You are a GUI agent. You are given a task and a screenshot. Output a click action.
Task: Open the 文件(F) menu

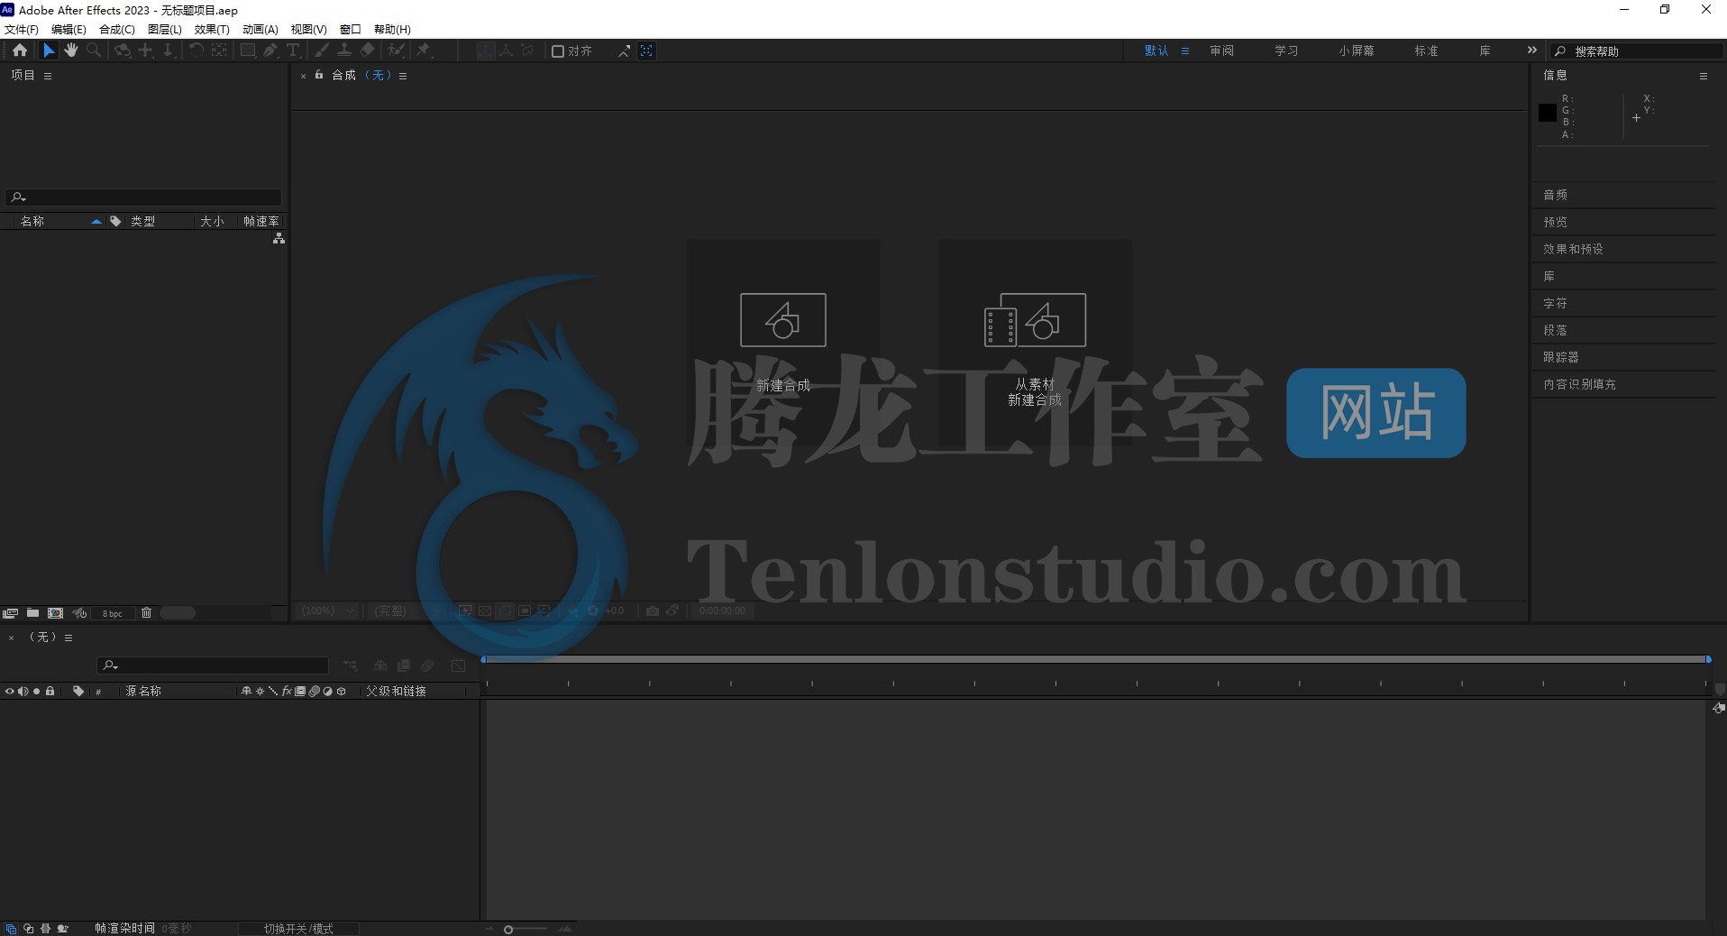click(x=22, y=30)
